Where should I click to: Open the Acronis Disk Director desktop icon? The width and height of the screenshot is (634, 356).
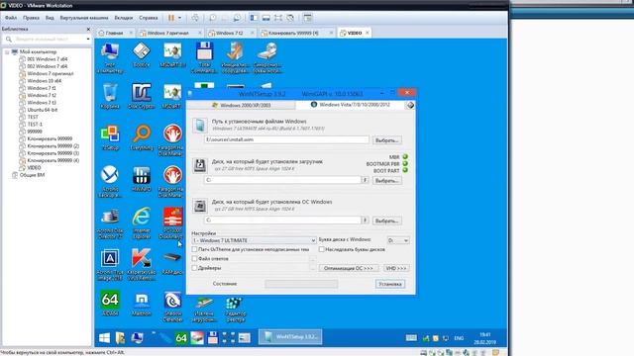(110, 222)
